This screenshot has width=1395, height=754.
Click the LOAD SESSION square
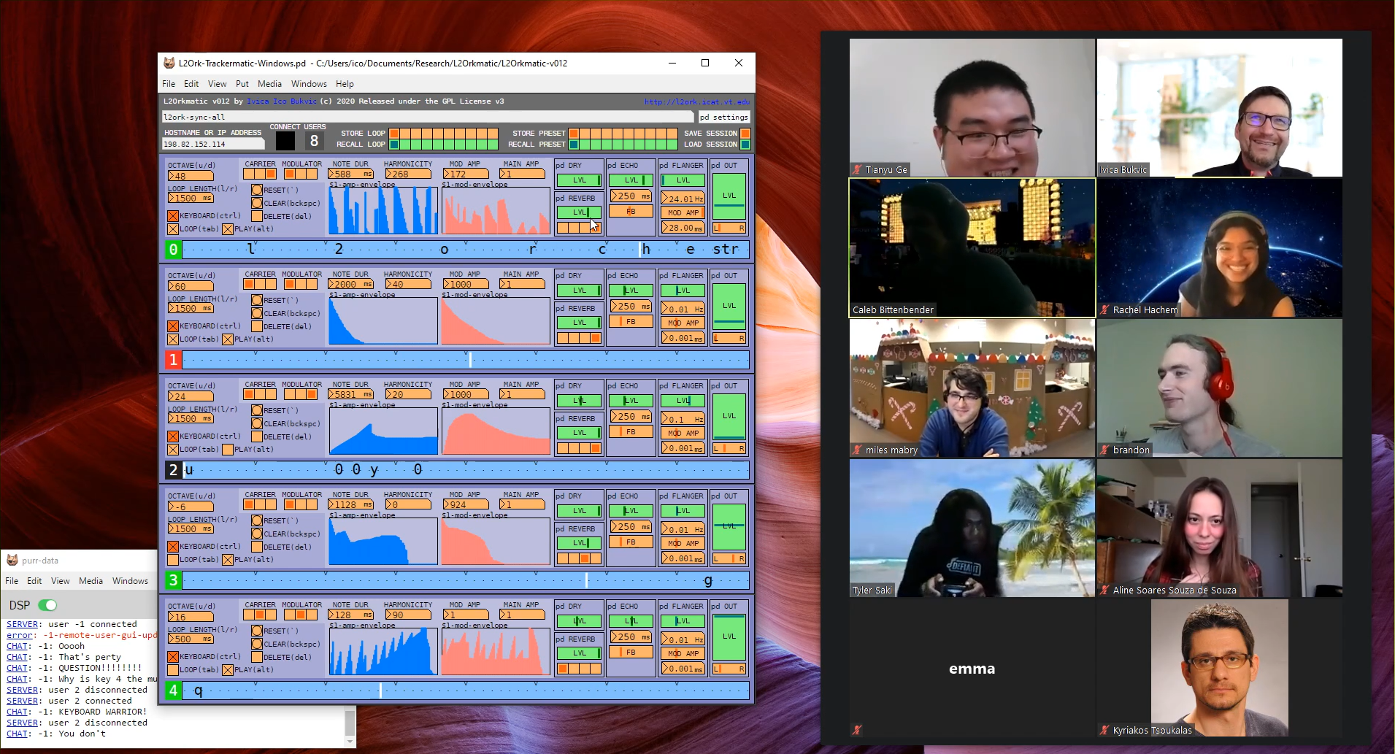pos(745,145)
